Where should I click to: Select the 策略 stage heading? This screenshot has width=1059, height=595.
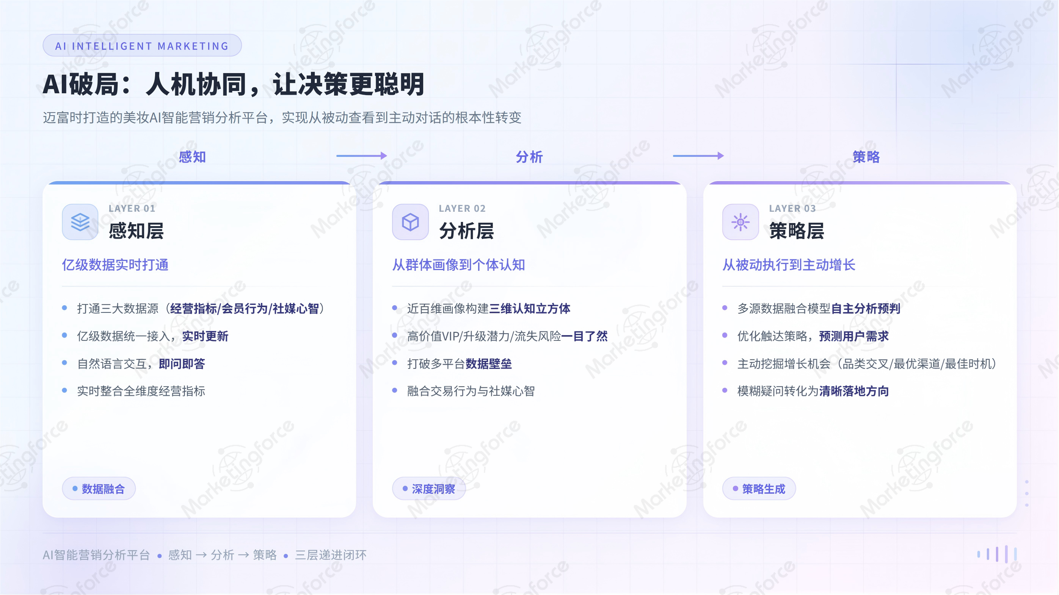pyautogui.click(x=866, y=157)
